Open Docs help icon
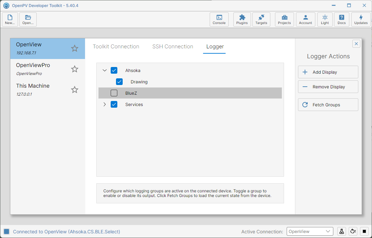The width and height of the screenshot is (372, 238). point(342,19)
